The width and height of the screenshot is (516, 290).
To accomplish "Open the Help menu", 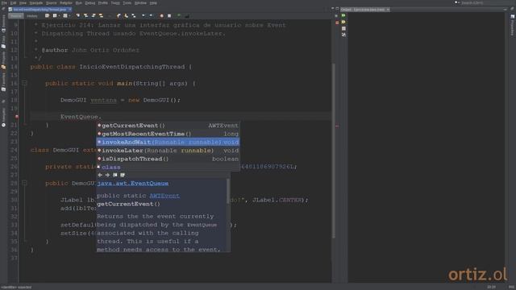I will pyautogui.click(x=153, y=3).
